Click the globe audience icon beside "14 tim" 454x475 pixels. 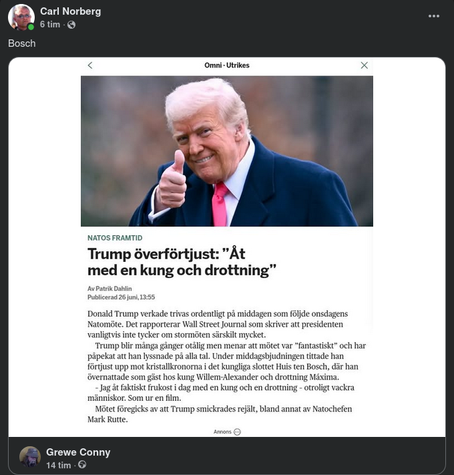pyautogui.click(x=82, y=464)
